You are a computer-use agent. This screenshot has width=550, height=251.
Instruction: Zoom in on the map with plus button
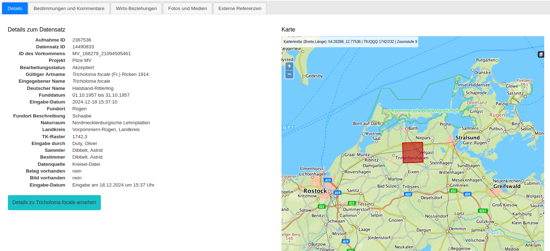[x=289, y=66]
